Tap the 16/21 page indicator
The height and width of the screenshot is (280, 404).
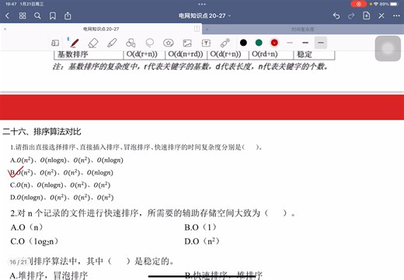point(18,262)
